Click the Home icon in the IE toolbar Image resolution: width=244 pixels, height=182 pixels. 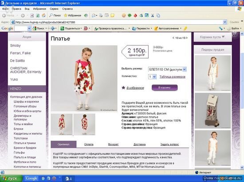[x=44, y=15]
